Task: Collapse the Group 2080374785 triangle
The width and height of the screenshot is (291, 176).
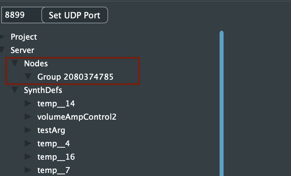Action: tap(28, 77)
